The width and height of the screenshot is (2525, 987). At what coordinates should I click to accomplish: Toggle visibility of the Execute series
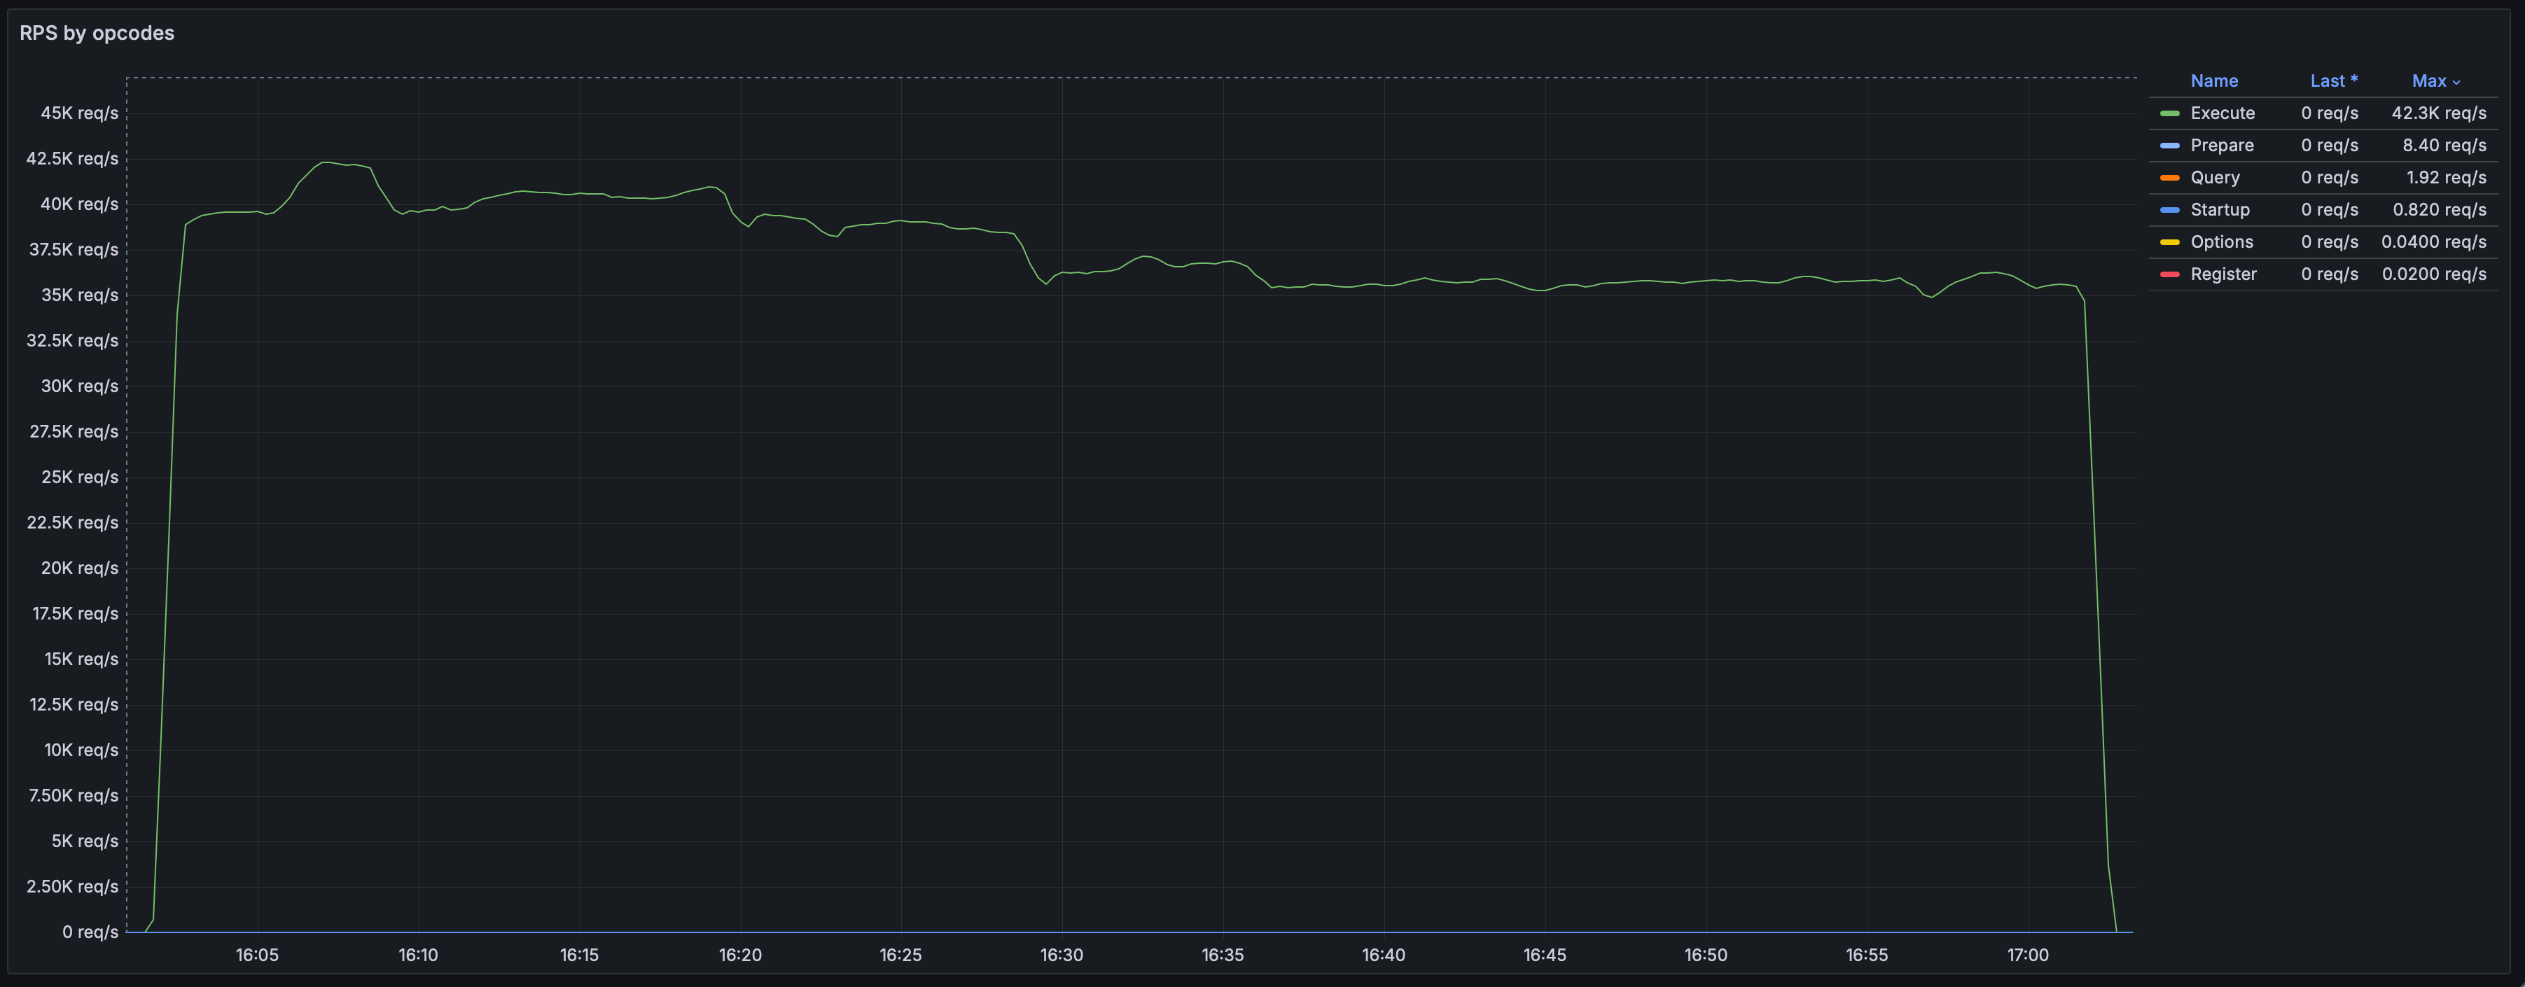tap(2222, 113)
